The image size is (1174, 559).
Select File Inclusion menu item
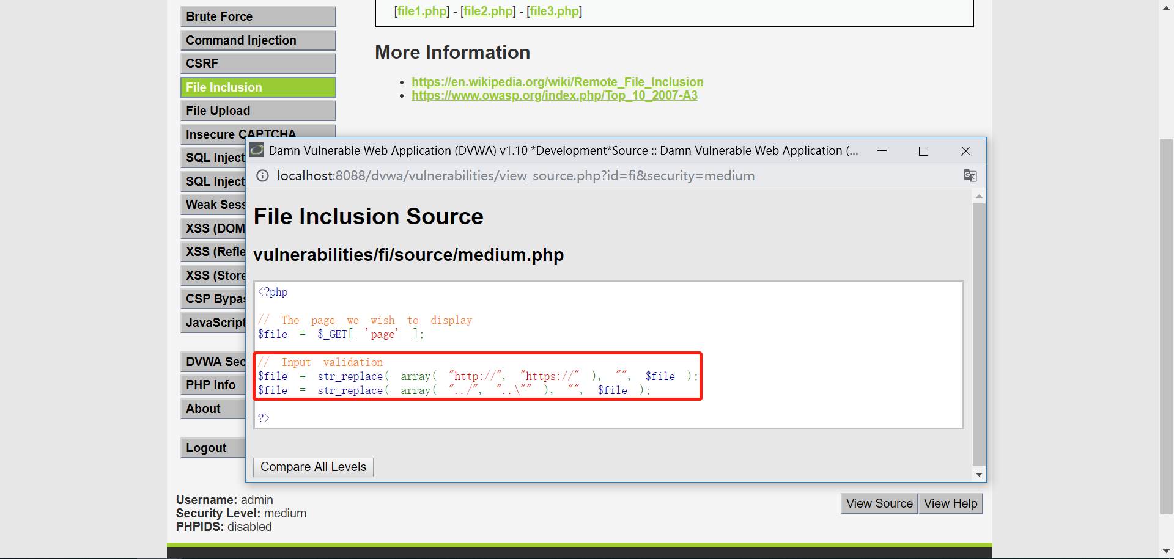[x=258, y=87]
